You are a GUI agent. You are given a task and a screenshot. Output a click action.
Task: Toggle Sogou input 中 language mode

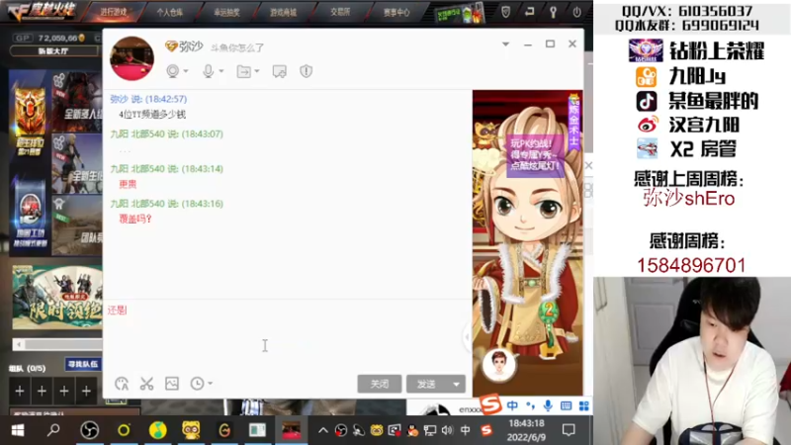(512, 405)
